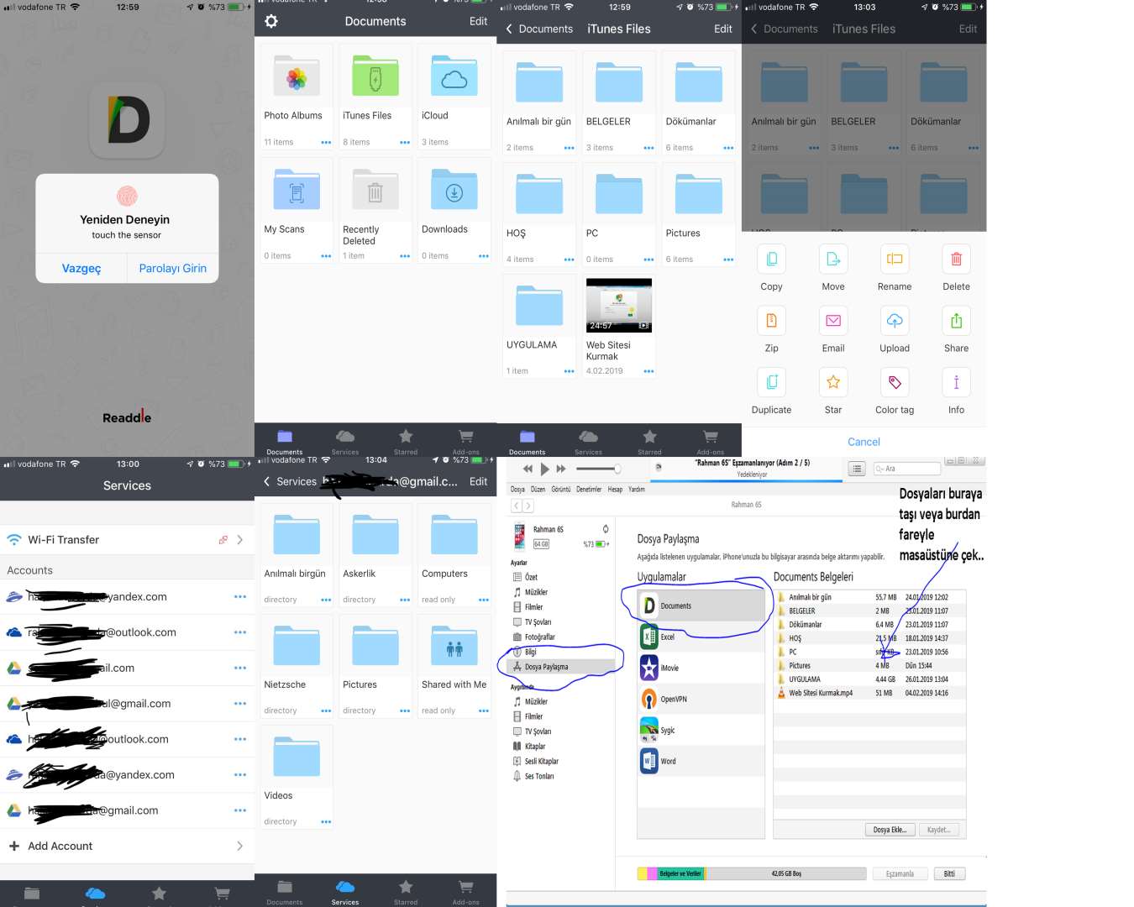Image resolution: width=1134 pixels, height=907 pixels.
Task: Open Web Sitesi Kurmak video thumbnail
Action: 619,306
